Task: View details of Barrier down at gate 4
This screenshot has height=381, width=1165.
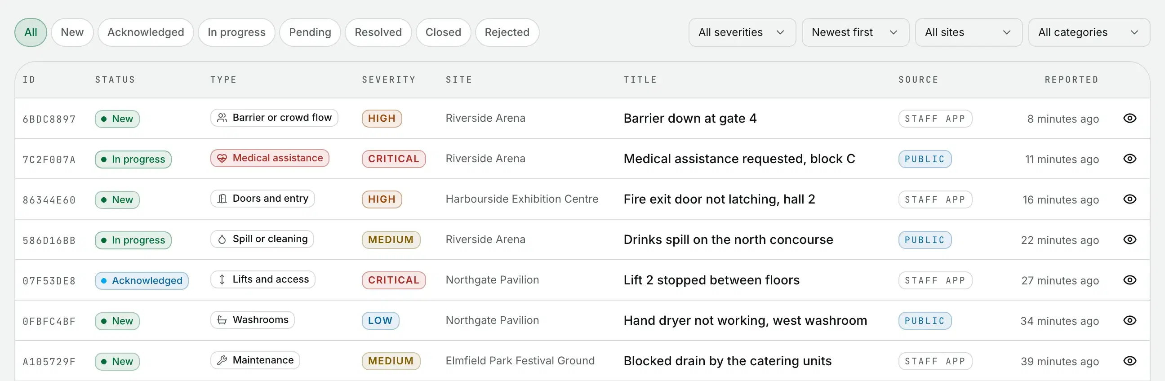Action: (1129, 119)
